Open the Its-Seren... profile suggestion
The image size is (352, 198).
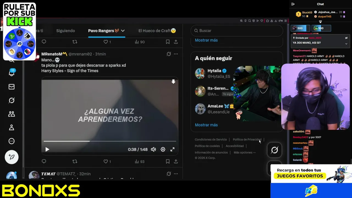pos(215,91)
